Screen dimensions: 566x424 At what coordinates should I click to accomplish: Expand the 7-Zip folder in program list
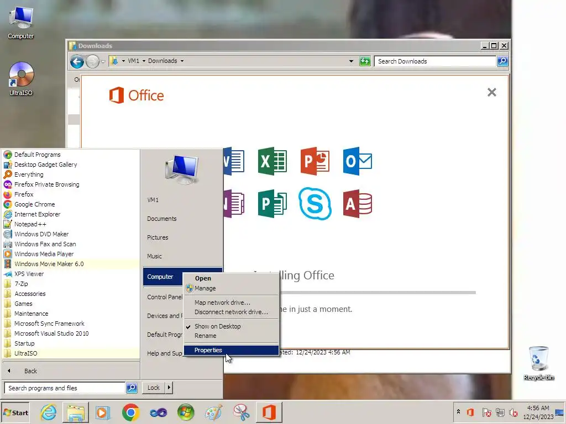[x=22, y=284]
